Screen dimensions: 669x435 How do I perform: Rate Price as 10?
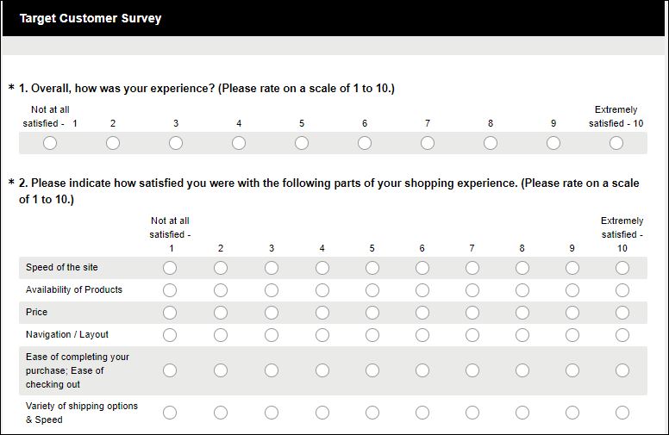[x=622, y=313]
